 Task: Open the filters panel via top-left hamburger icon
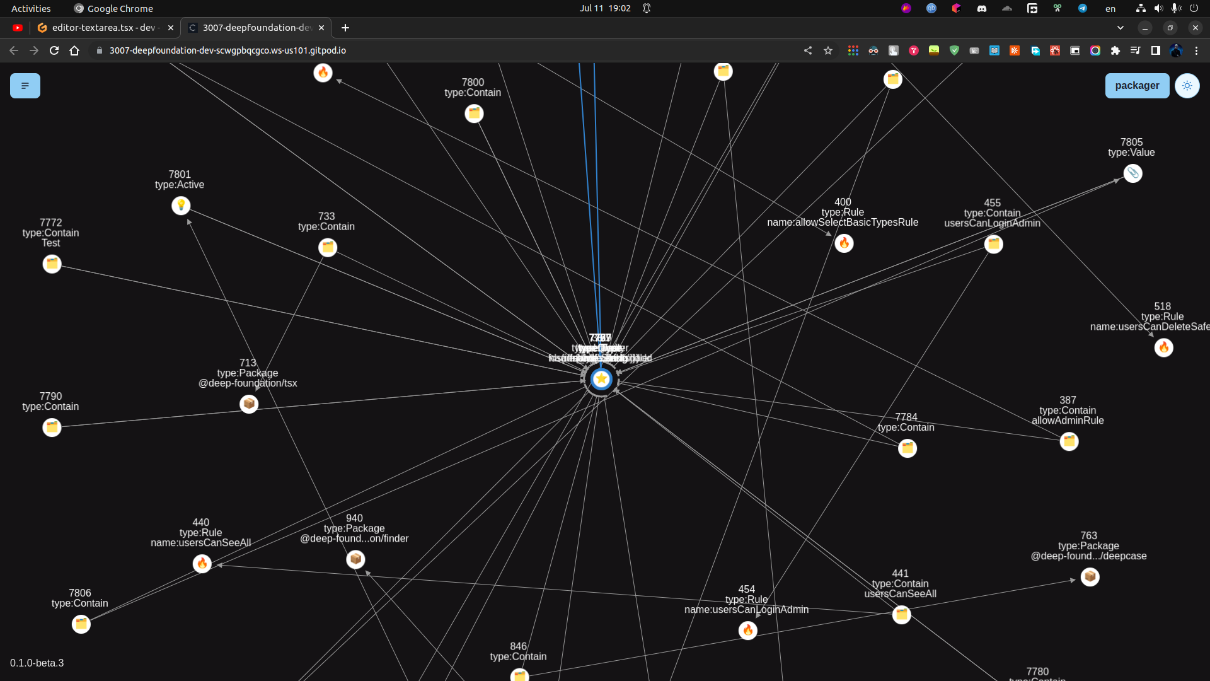point(25,85)
